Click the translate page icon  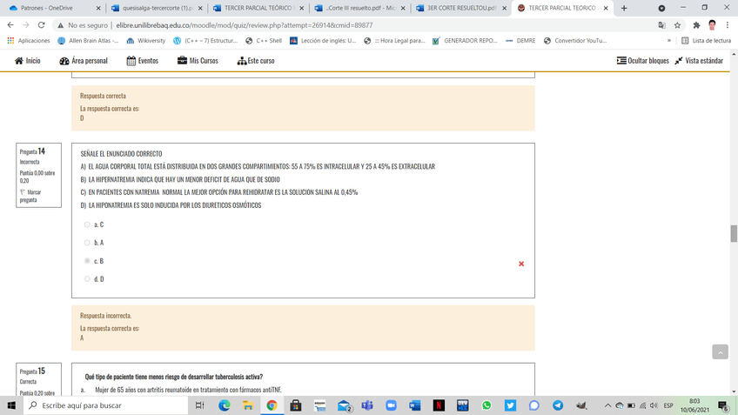pyautogui.click(x=661, y=25)
